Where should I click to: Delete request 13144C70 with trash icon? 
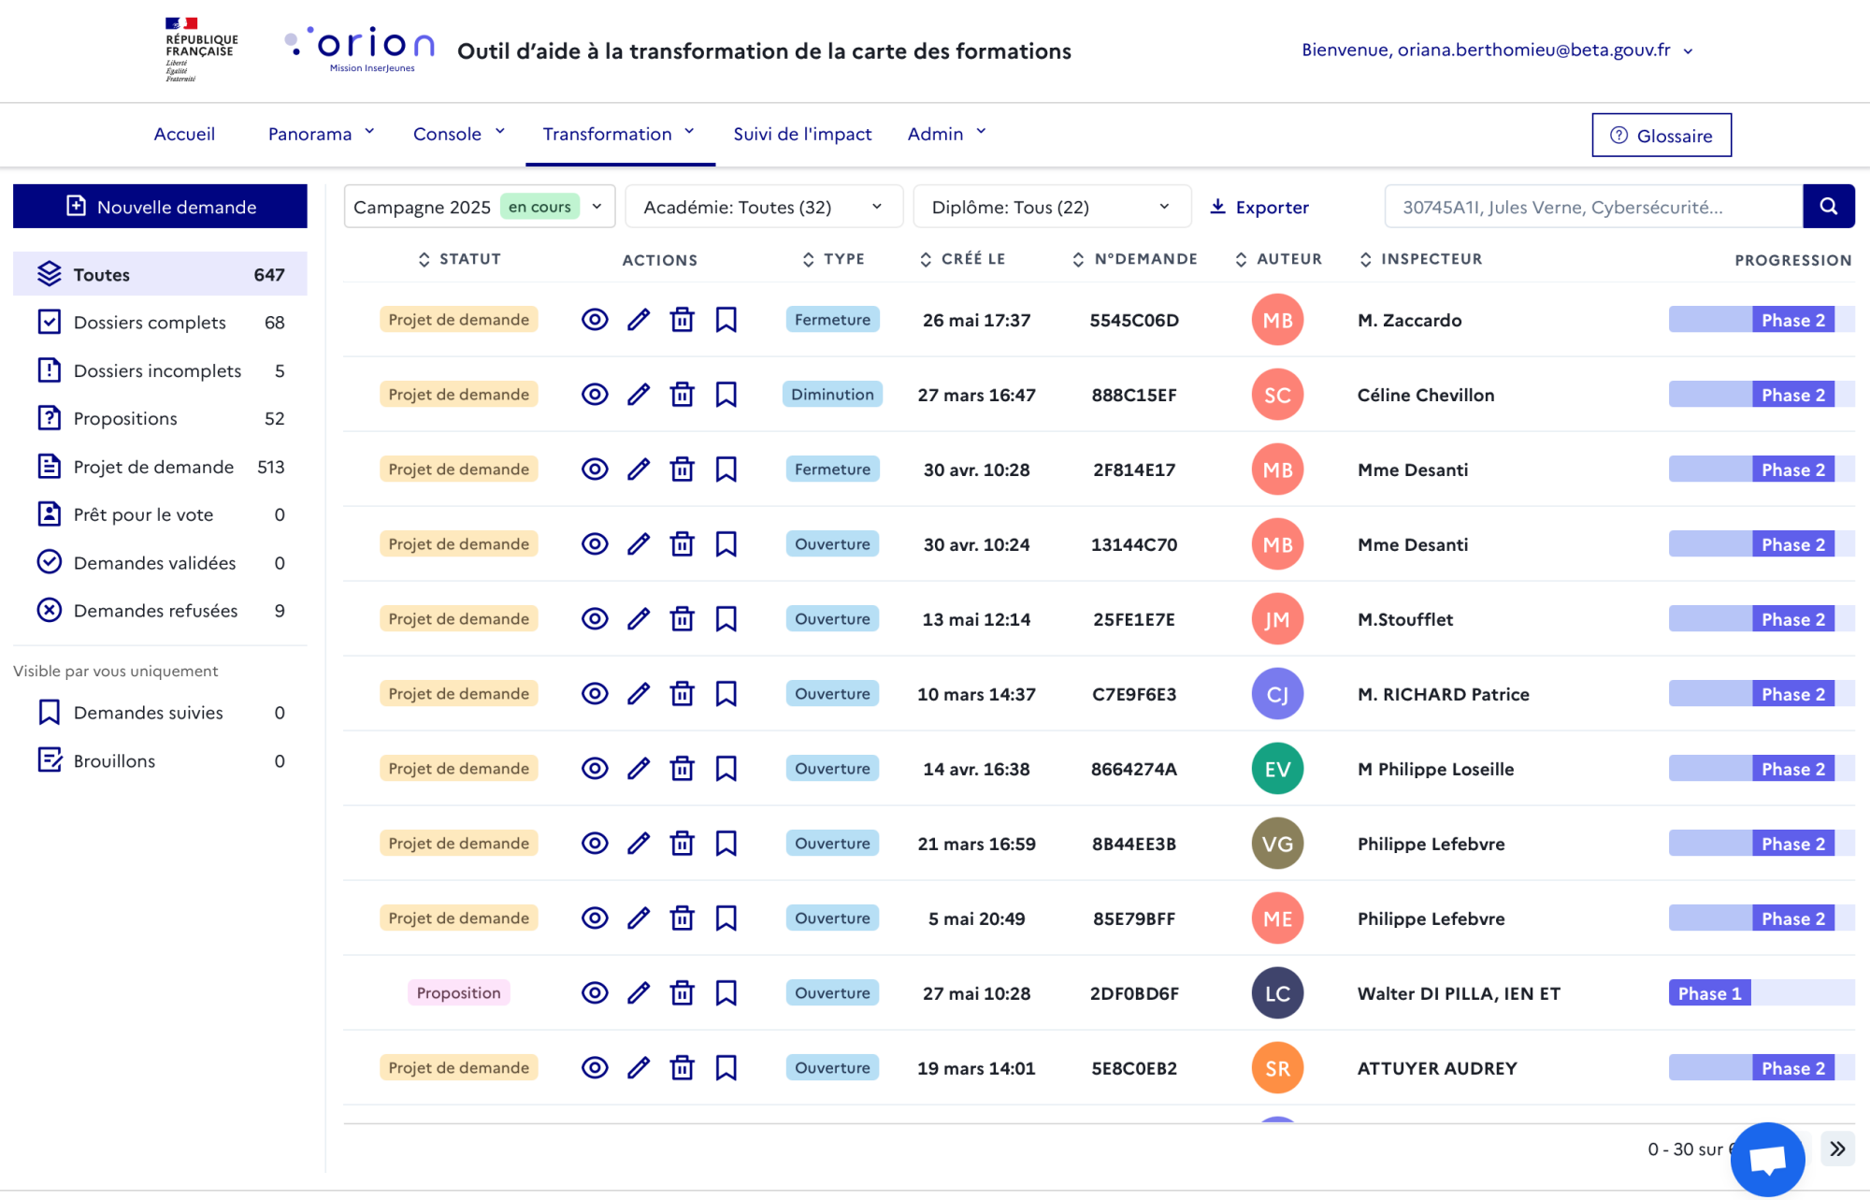(x=683, y=544)
